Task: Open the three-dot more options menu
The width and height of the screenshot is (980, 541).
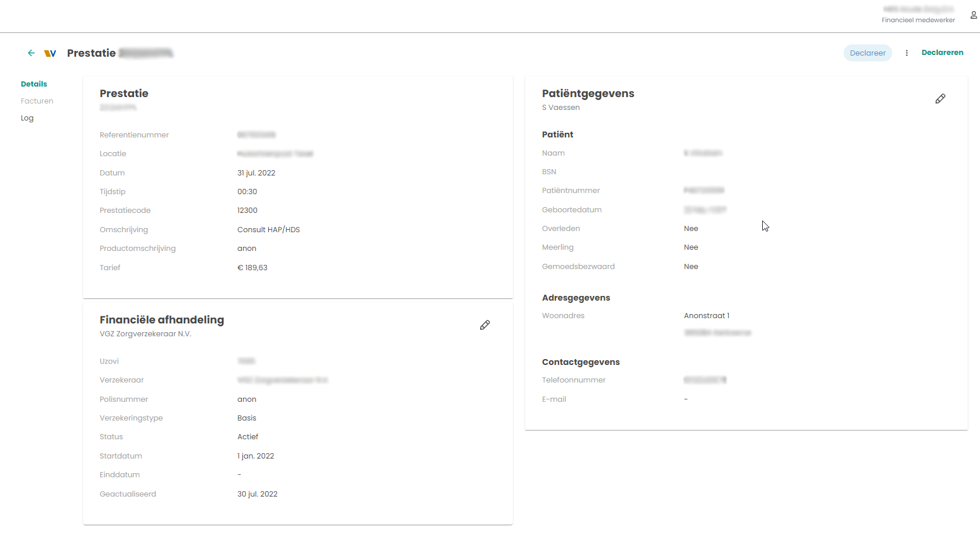Action: [907, 53]
